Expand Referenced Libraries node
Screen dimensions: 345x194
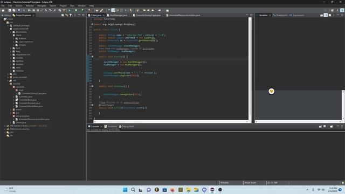5,129
